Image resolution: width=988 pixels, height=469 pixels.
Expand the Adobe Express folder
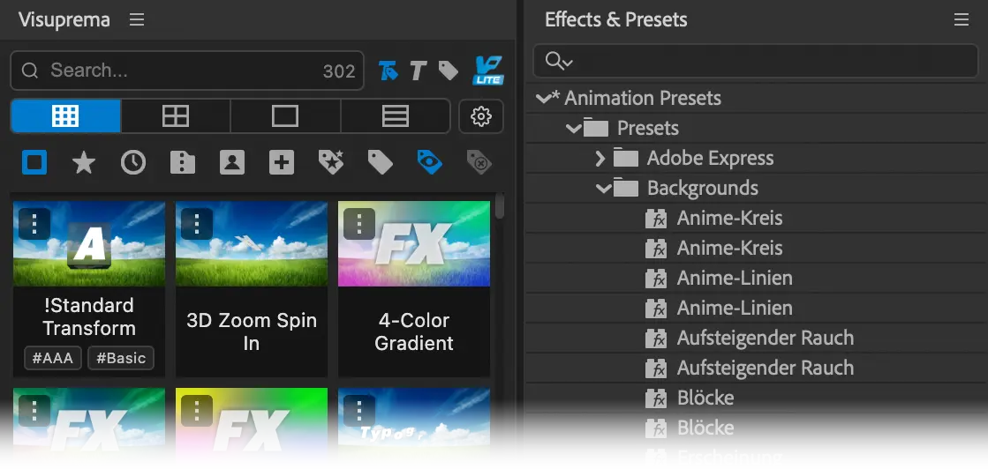coord(600,158)
